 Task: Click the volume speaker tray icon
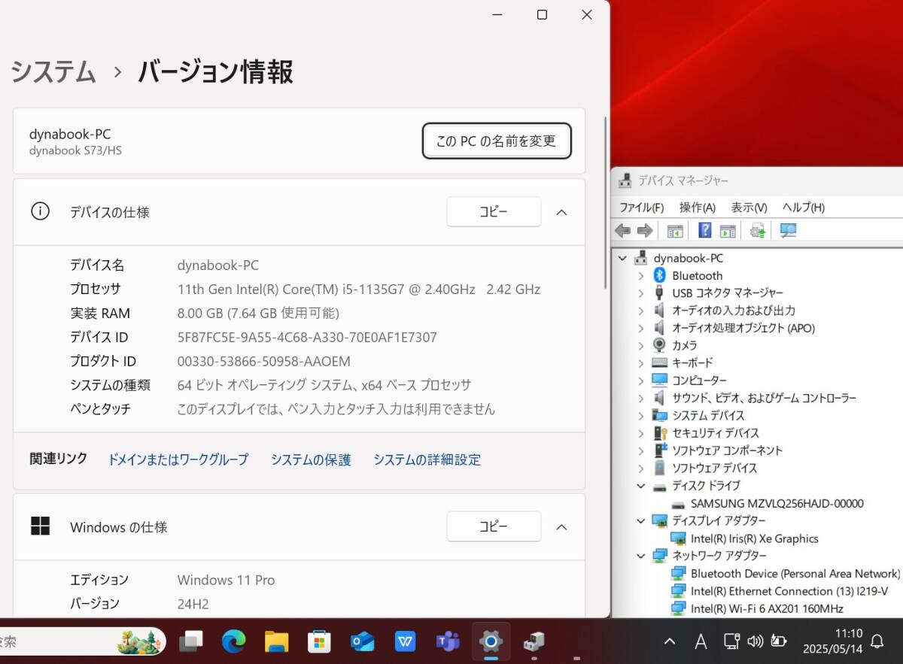(756, 641)
